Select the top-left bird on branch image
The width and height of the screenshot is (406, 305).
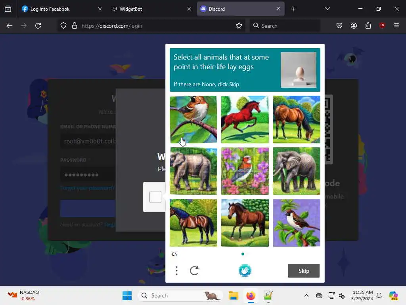(193, 119)
